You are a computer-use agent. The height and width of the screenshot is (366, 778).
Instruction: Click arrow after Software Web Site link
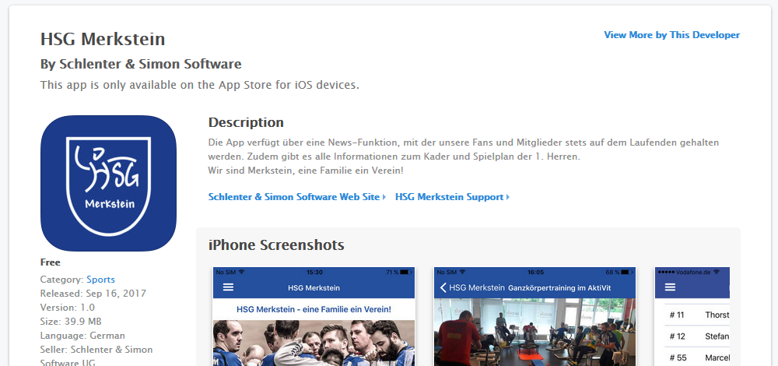[x=384, y=198]
